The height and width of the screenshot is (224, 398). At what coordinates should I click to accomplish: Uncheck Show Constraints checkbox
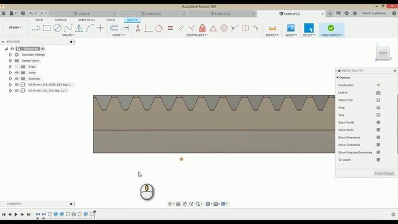378,145
